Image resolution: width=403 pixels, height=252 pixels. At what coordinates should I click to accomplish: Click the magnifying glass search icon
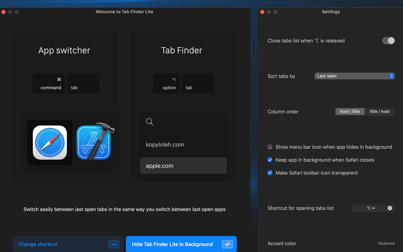[x=149, y=121]
